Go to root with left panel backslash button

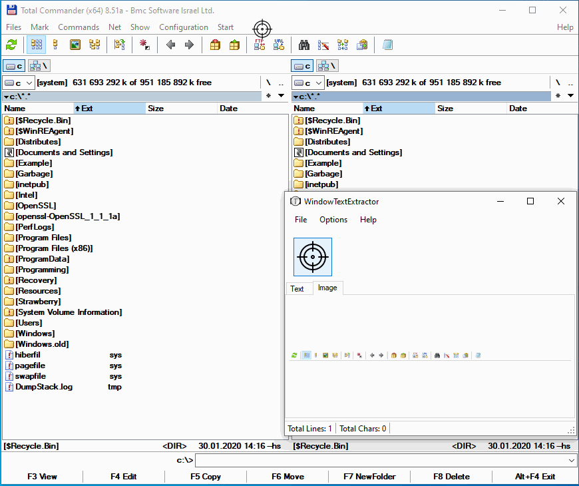268,83
